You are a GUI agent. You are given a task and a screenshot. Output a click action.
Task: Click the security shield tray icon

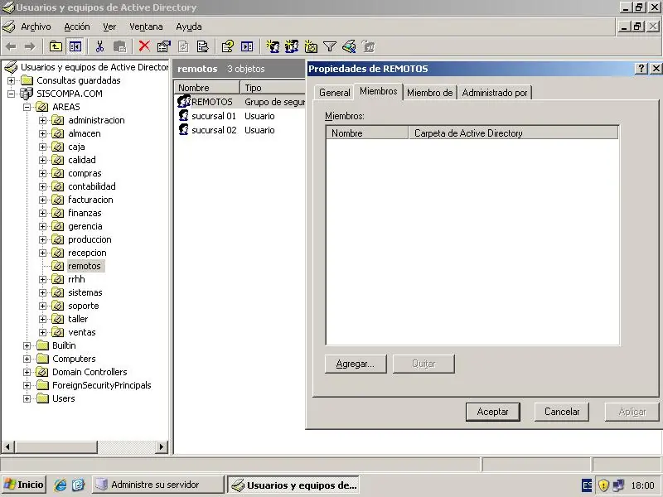603,485
